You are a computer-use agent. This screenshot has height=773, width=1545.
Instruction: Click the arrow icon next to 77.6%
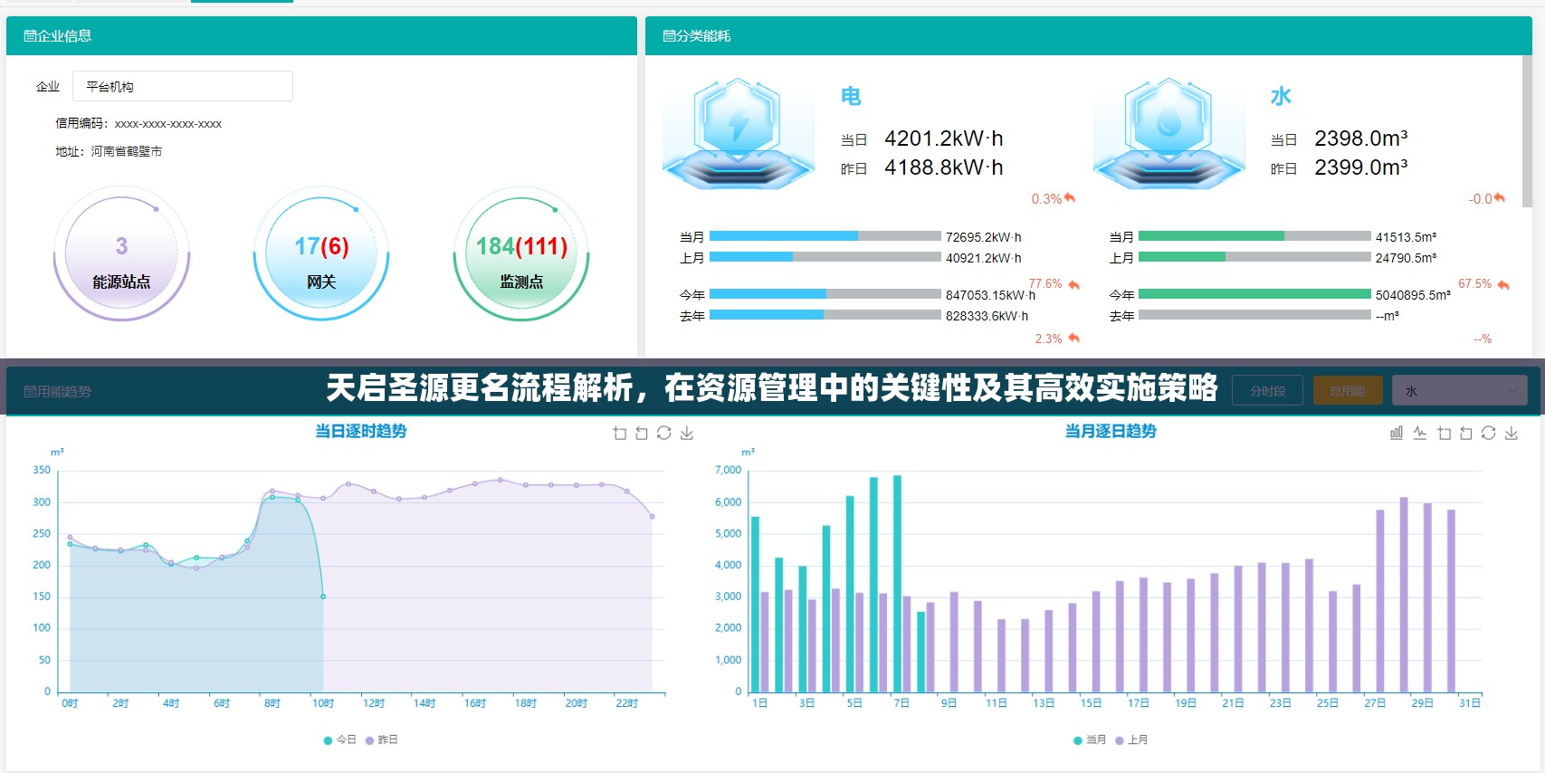[1074, 284]
